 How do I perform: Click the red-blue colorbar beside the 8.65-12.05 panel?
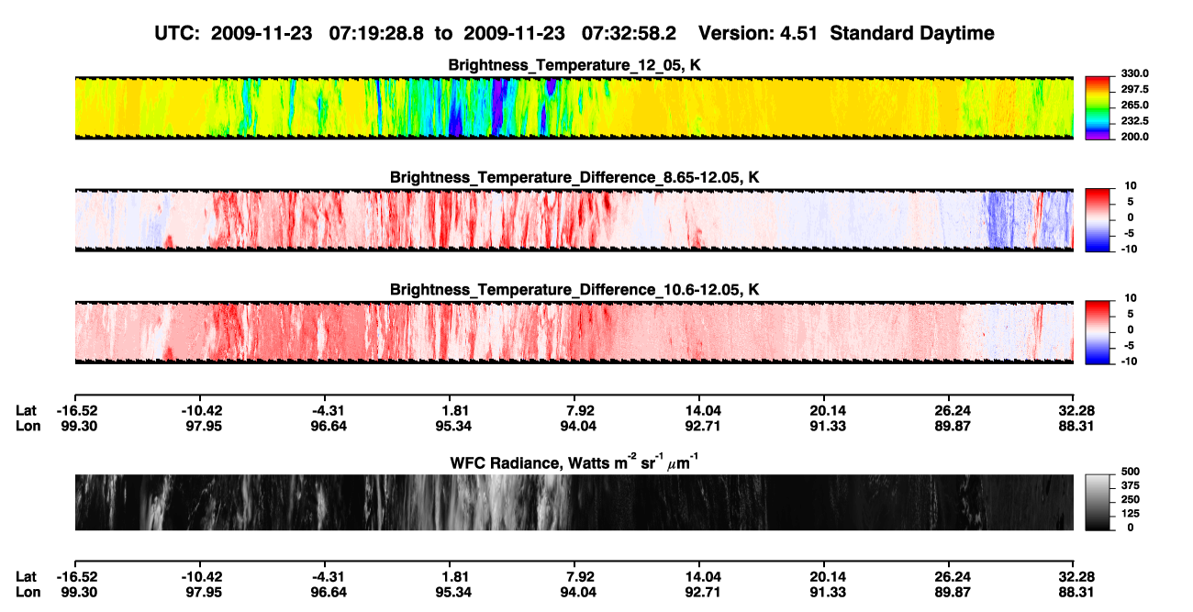coord(1098,220)
